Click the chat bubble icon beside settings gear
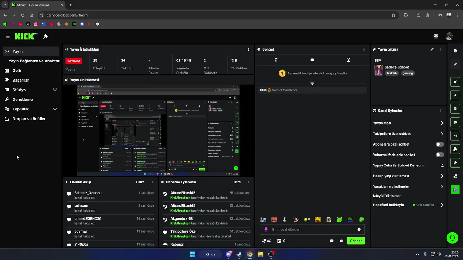 (331, 241)
